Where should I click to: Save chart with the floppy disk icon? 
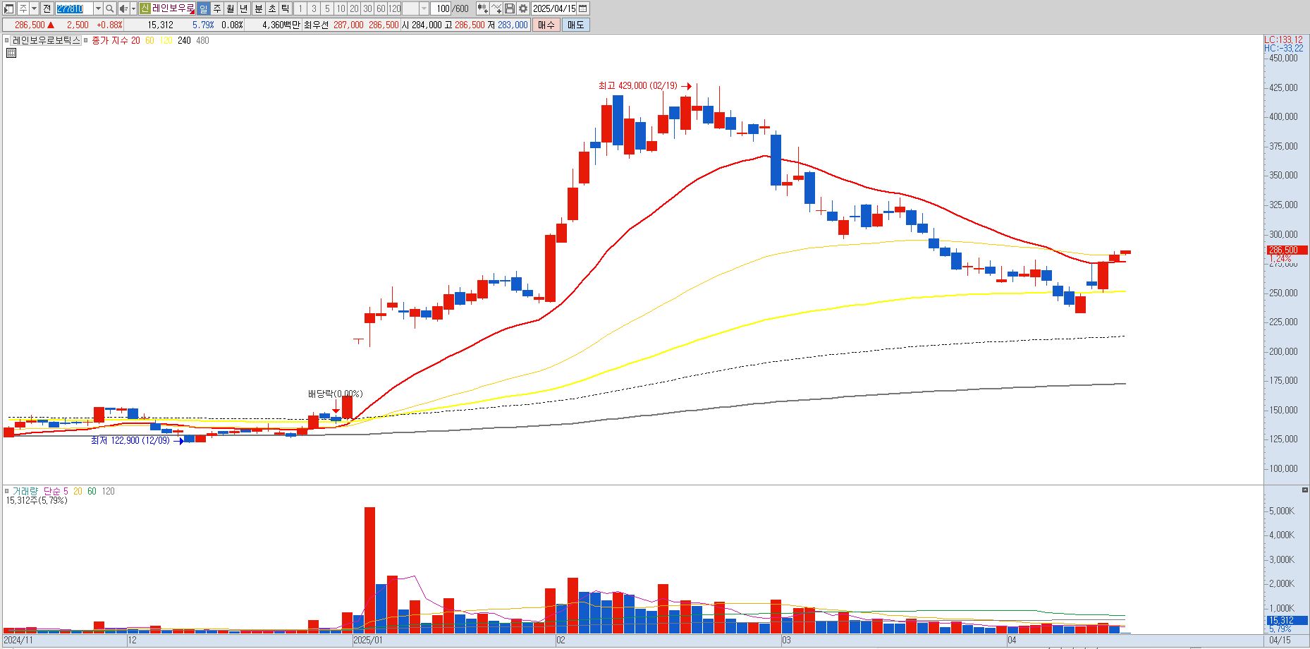coord(510,8)
